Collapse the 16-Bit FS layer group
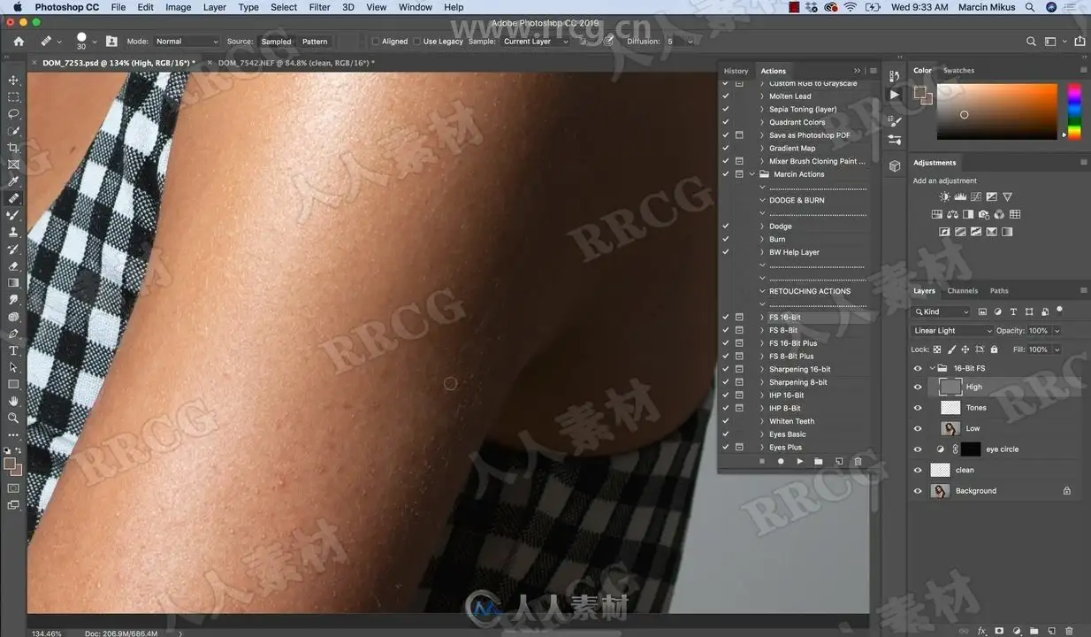The height and width of the screenshot is (637, 1091). [932, 368]
